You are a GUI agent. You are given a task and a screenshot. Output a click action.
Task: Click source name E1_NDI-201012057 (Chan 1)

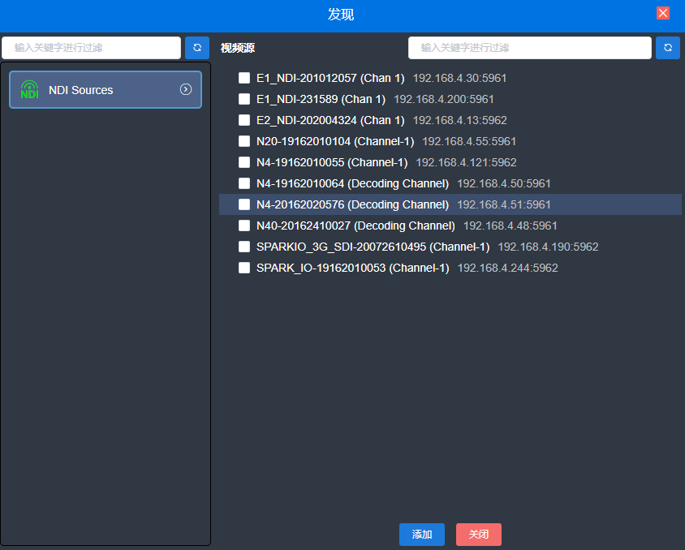(x=330, y=78)
